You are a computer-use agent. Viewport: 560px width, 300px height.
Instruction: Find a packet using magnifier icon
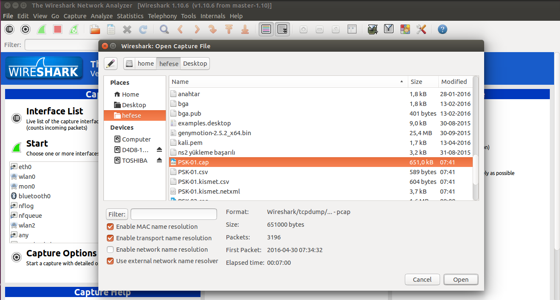(164, 29)
